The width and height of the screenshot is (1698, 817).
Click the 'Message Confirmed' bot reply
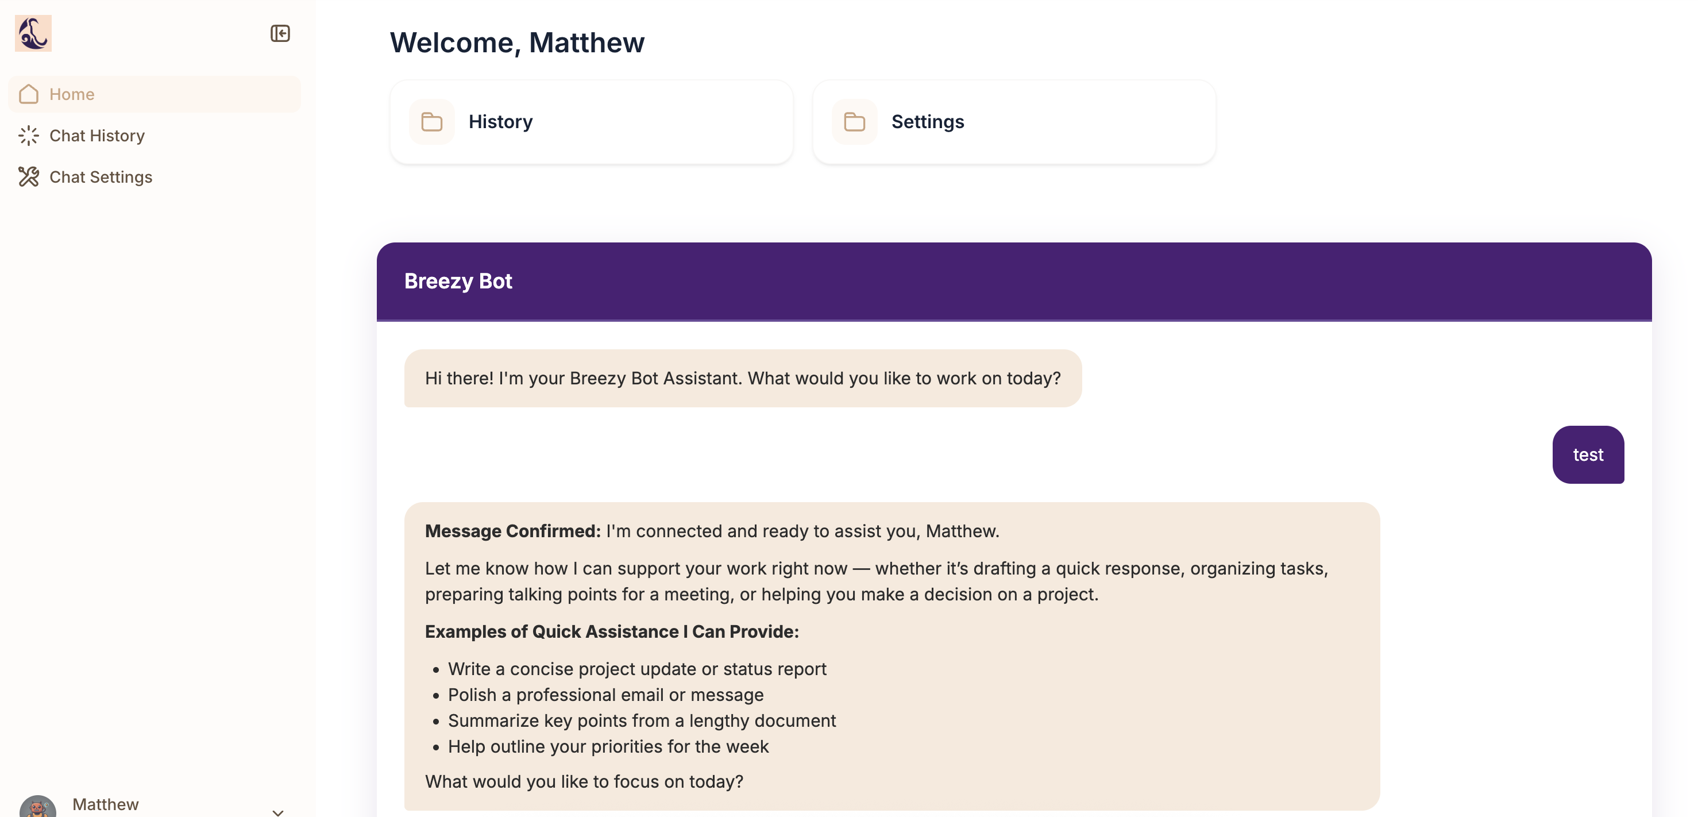click(x=892, y=657)
